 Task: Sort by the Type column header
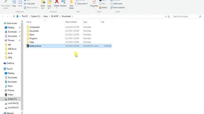coord(85,22)
